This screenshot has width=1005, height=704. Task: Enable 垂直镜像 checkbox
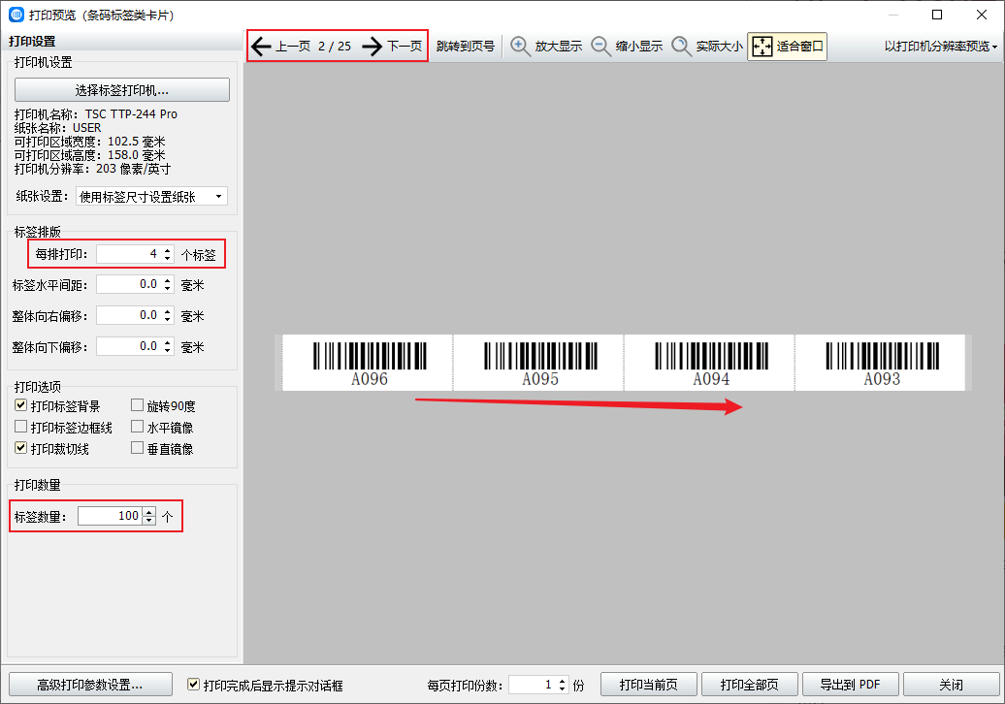[137, 448]
